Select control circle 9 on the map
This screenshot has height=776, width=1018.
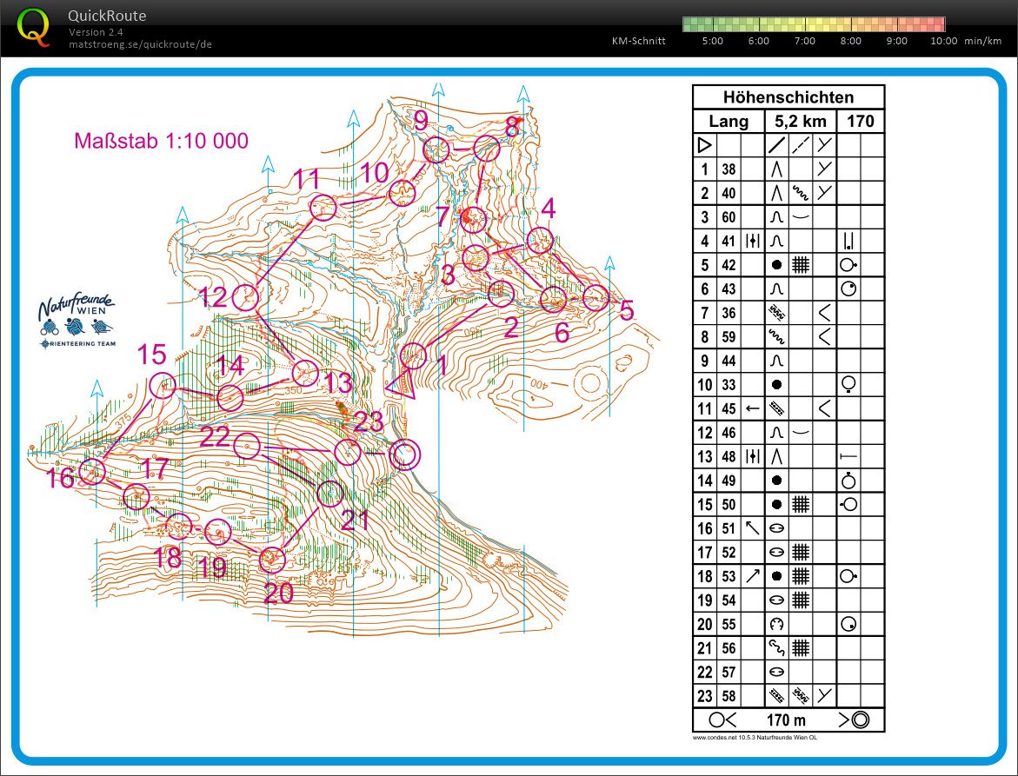click(436, 150)
